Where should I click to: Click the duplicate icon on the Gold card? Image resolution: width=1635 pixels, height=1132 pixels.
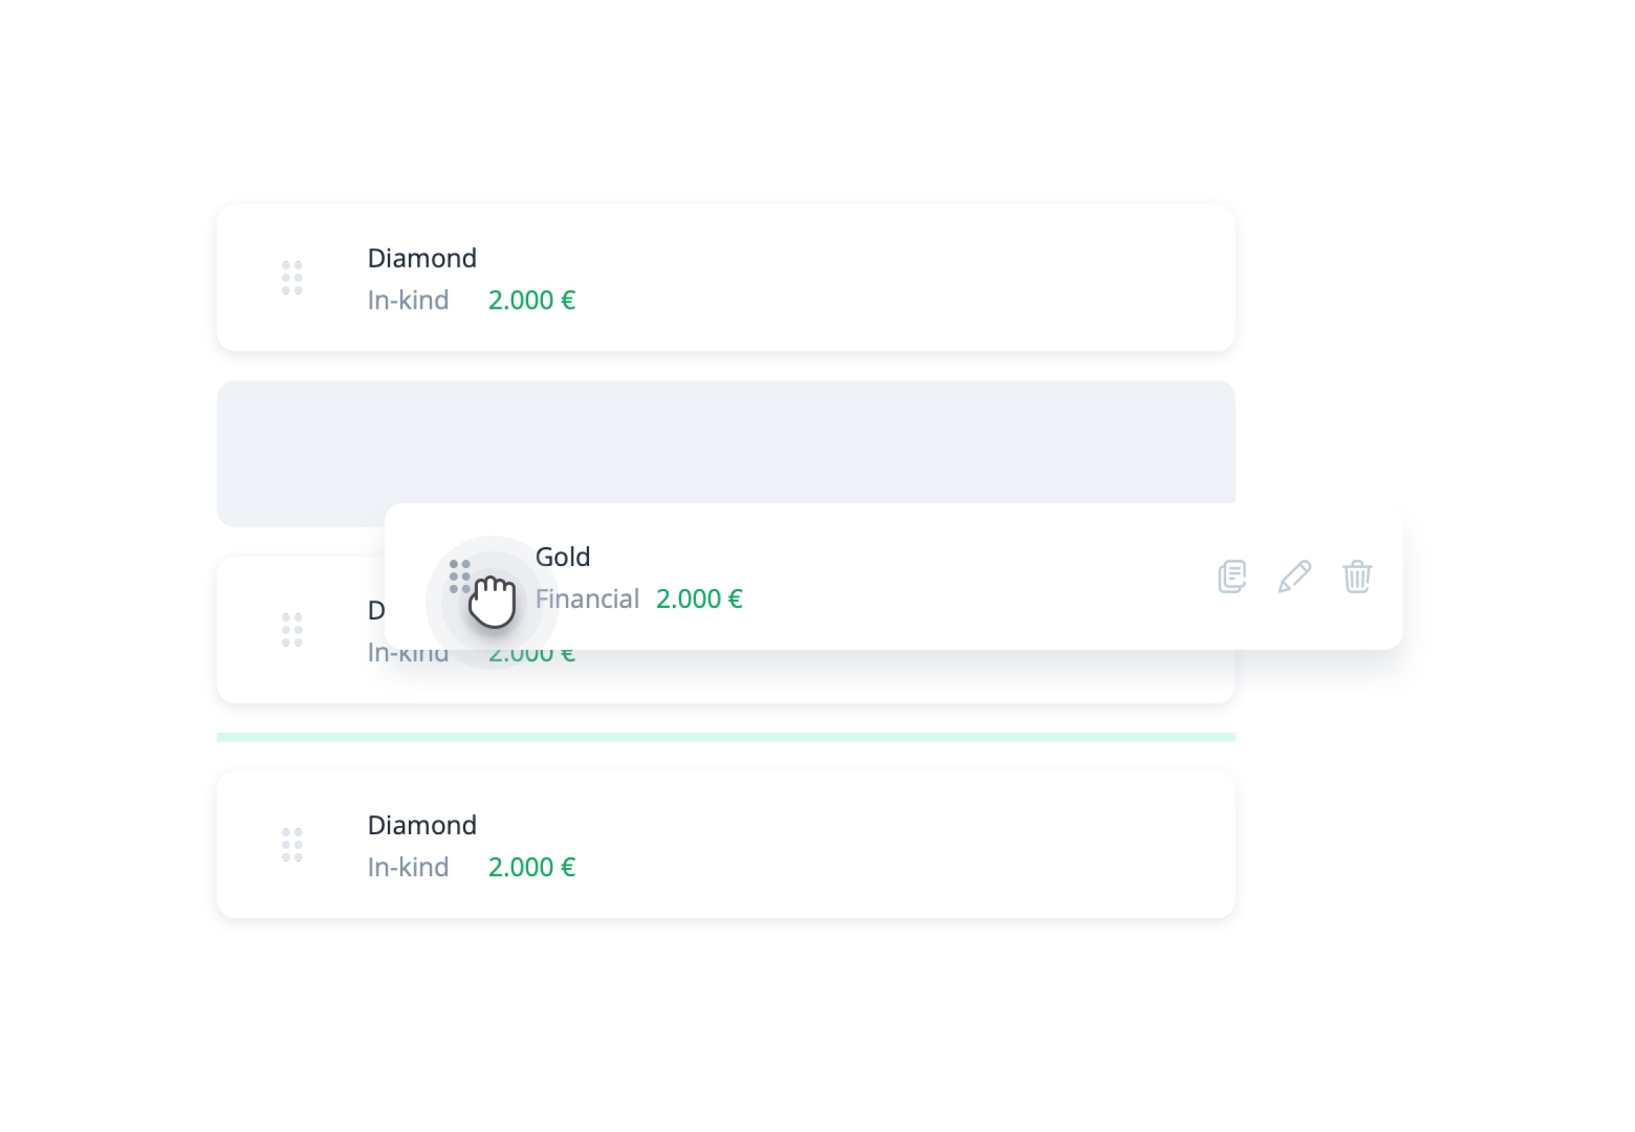click(1232, 576)
